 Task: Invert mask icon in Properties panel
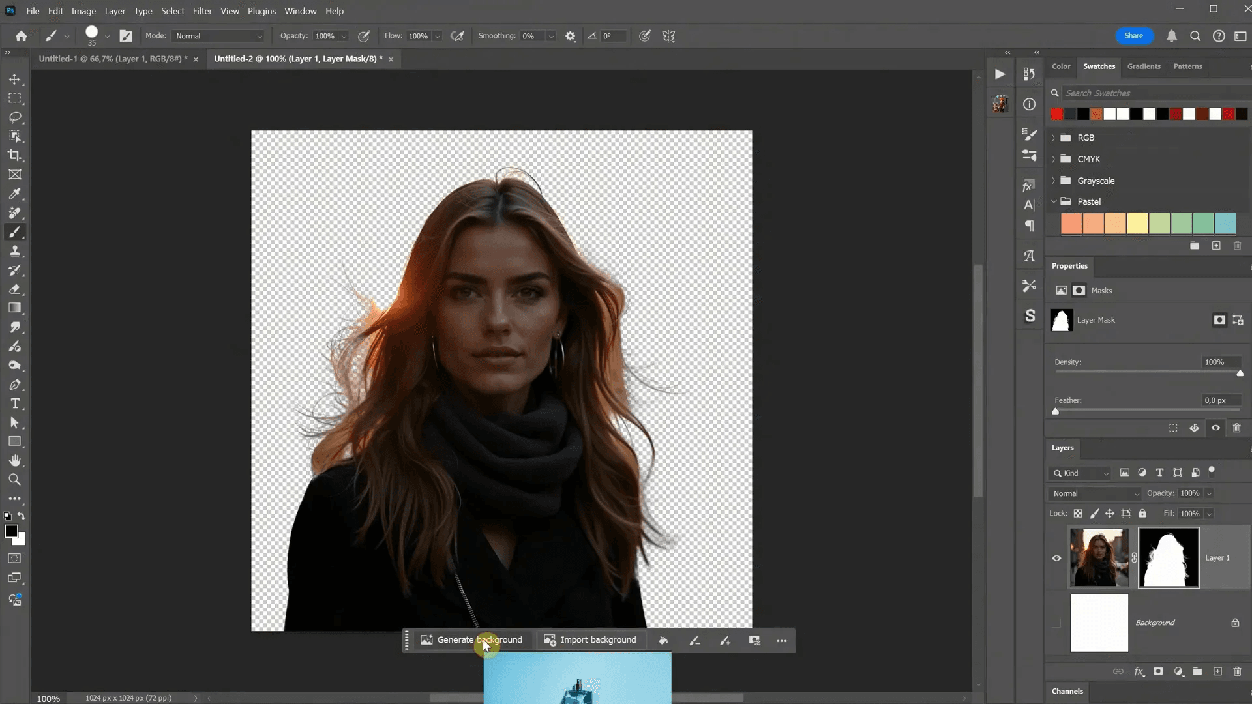pyautogui.click(x=1194, y=428)
